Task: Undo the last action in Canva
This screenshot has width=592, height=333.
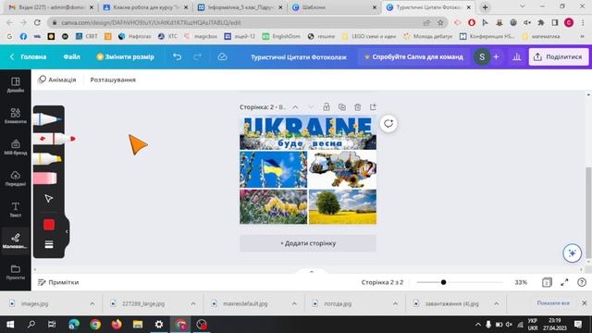Action: click(x=177, y=57)
